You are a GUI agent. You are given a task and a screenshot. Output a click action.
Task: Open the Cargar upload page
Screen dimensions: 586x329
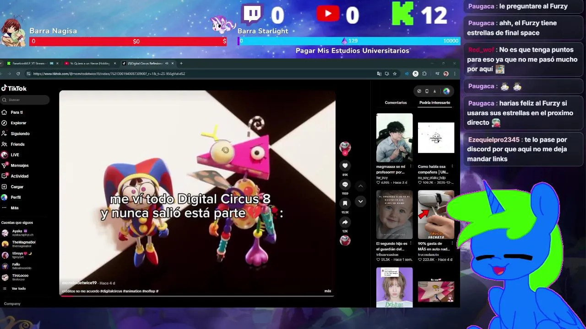13,187
